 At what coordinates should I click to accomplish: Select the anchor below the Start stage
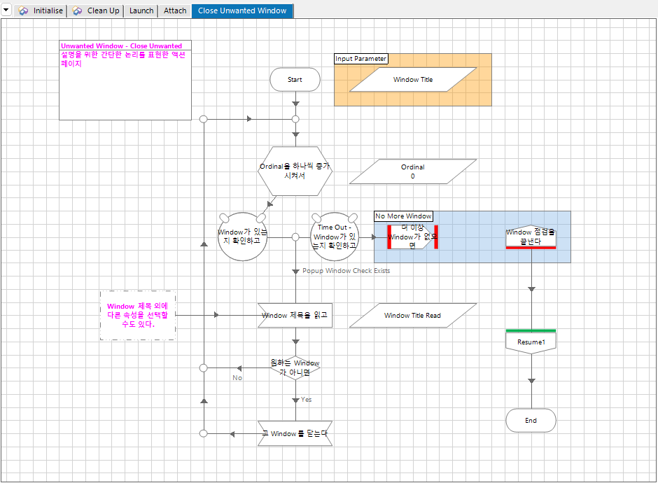click(x=295, y=119)
